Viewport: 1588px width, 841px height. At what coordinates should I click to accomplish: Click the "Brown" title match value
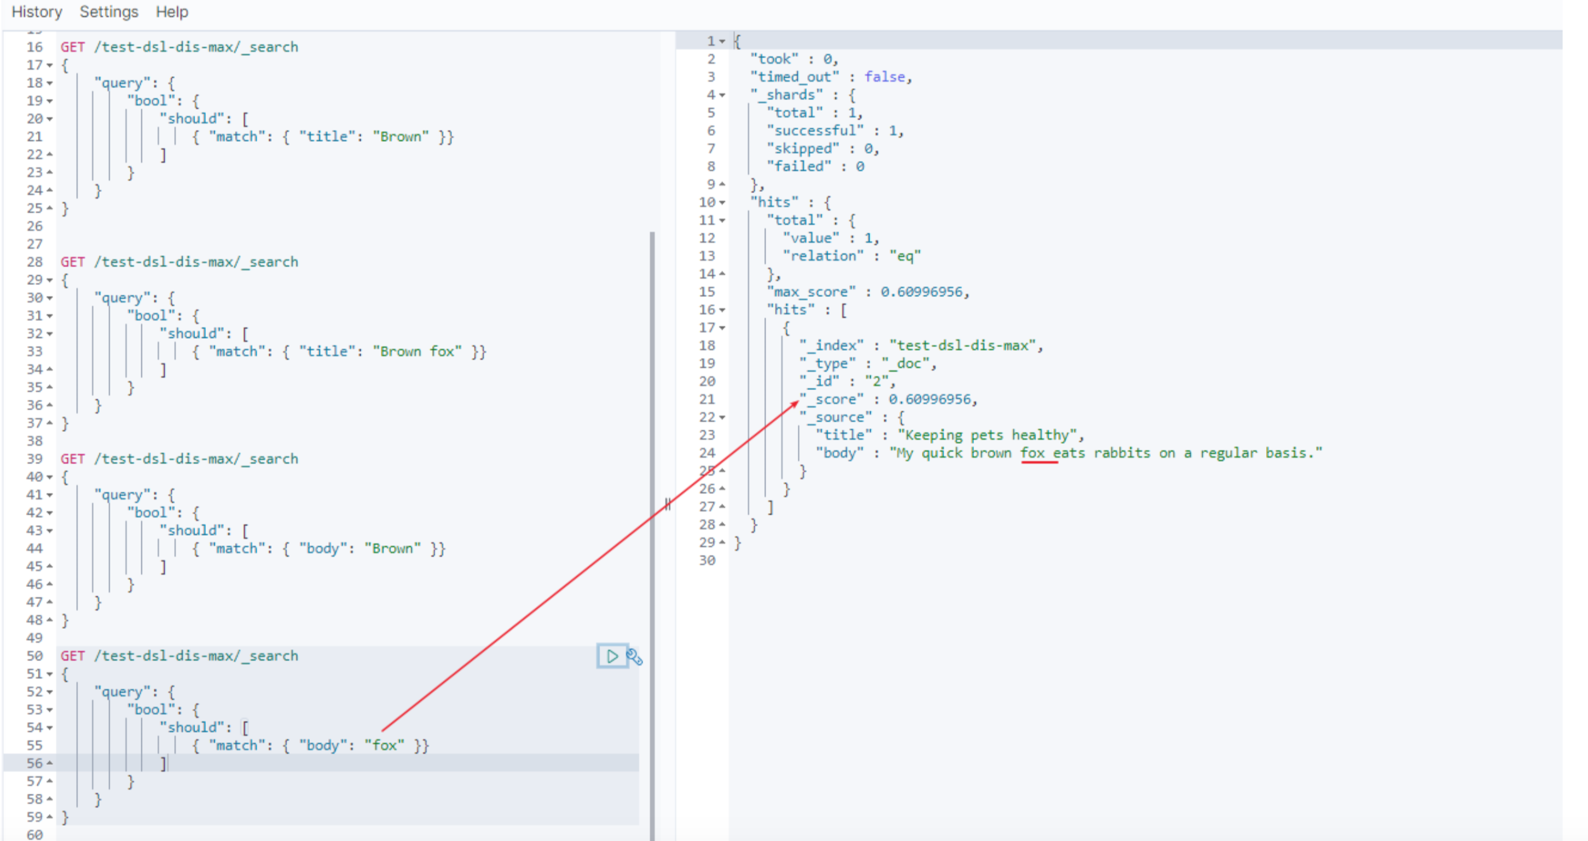(x=400, y=137)
